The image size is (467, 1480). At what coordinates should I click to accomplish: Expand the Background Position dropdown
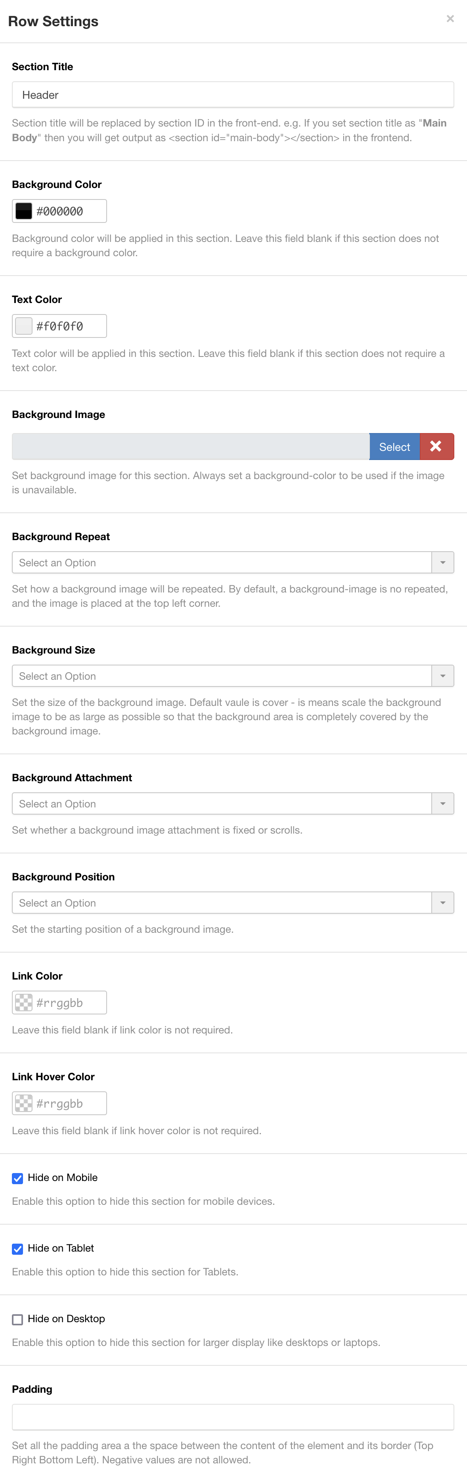tap(442, 903)
